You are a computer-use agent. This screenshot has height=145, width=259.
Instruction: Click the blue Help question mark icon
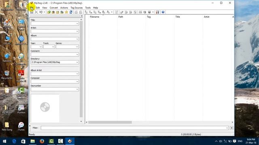point(163,12)
